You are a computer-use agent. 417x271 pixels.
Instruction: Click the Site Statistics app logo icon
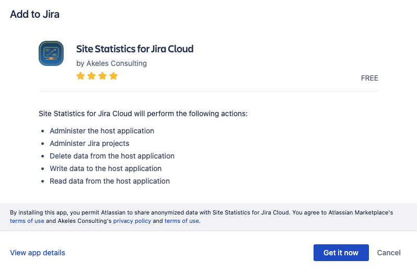tap(51, 53)
